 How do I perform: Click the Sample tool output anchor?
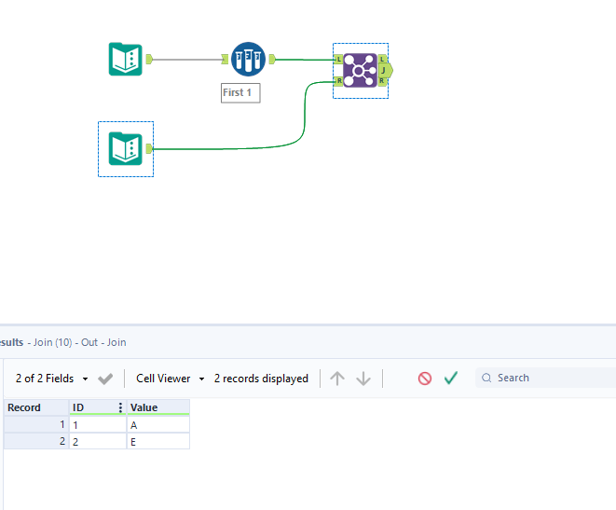point(272,60)
